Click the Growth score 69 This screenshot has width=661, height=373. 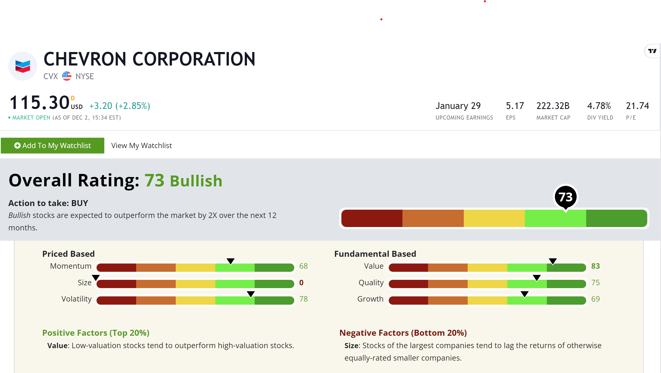(596, 299)
